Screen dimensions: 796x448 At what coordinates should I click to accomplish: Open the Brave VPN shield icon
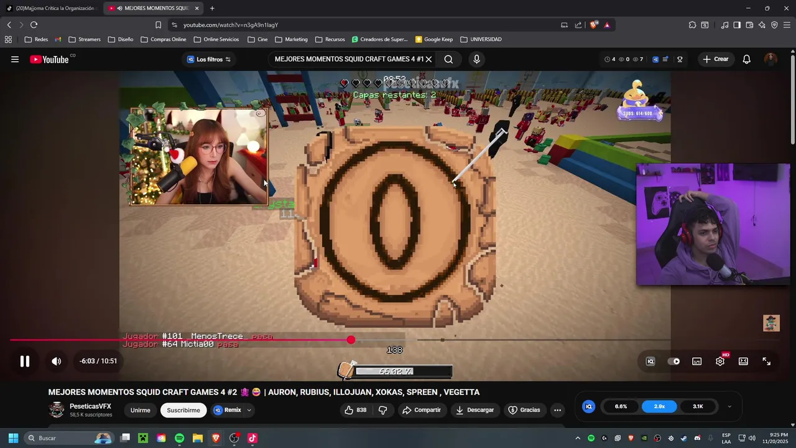click(x=774, y=25)
